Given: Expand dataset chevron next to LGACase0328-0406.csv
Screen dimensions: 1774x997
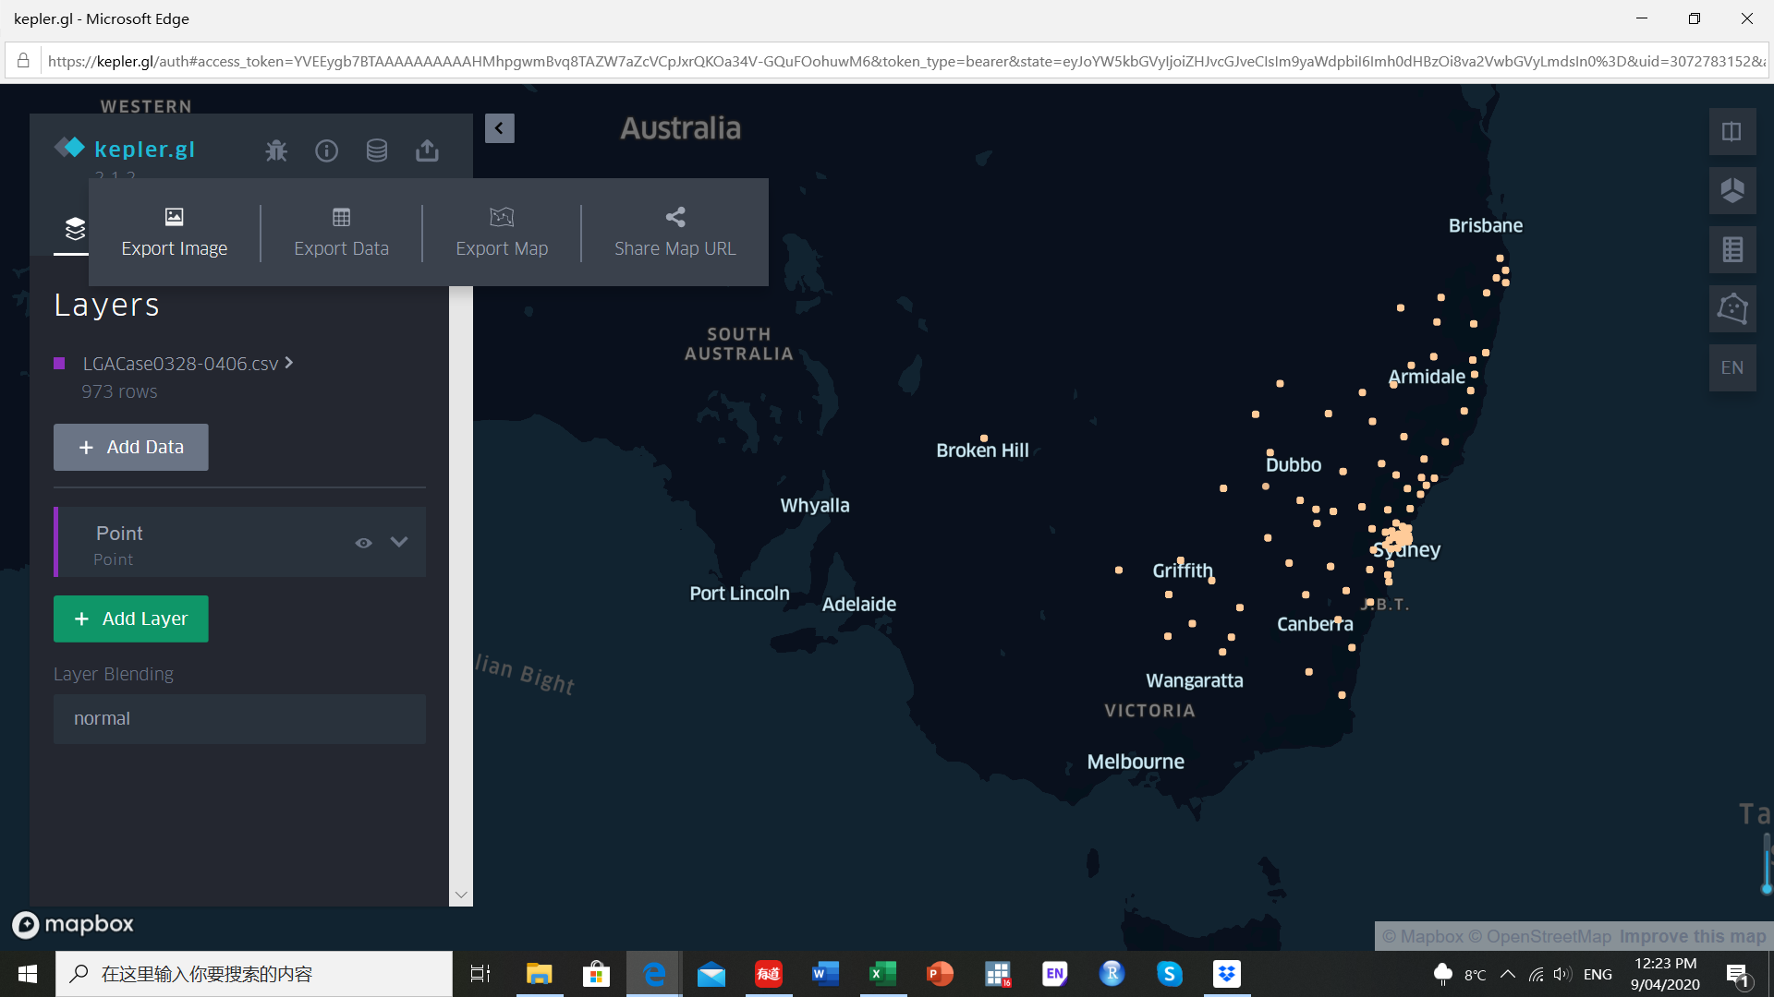Looking at the screenshot, I should pyautogui.click(x=289, y=363).
